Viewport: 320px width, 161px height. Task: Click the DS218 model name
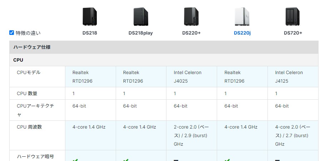(90, 33)
